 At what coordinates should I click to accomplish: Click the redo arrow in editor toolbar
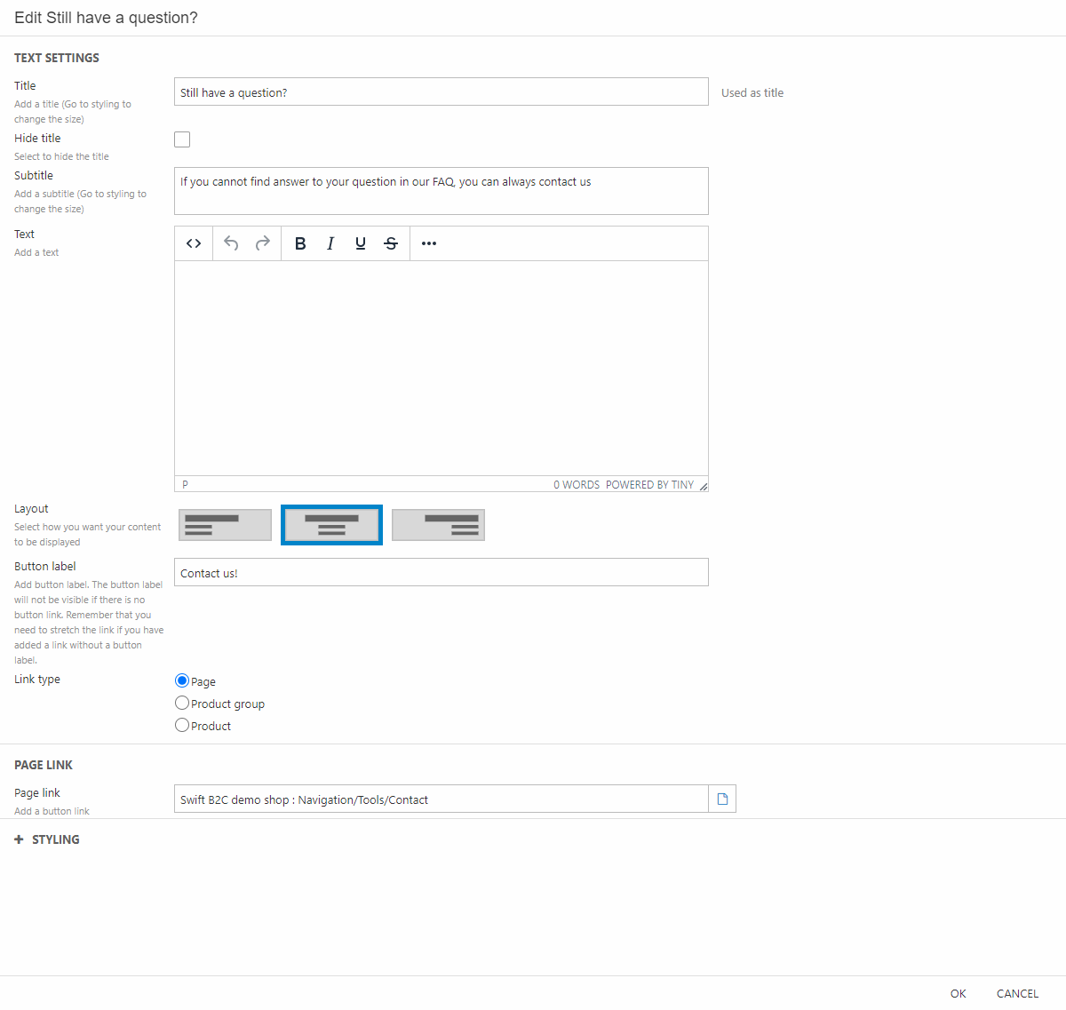click(263, 243)
